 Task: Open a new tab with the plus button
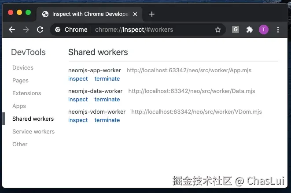point(152,14)
